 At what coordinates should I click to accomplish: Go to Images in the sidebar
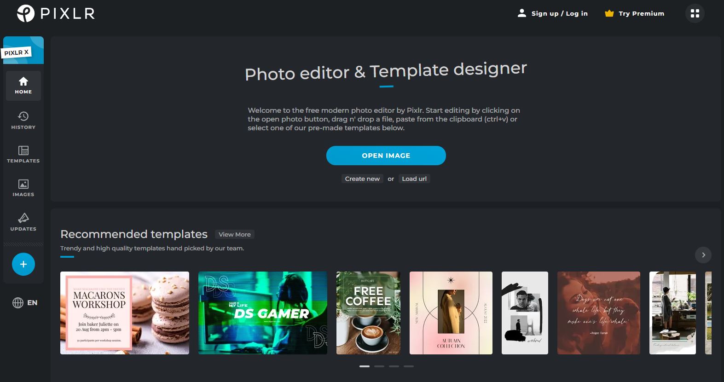(23, 188)
